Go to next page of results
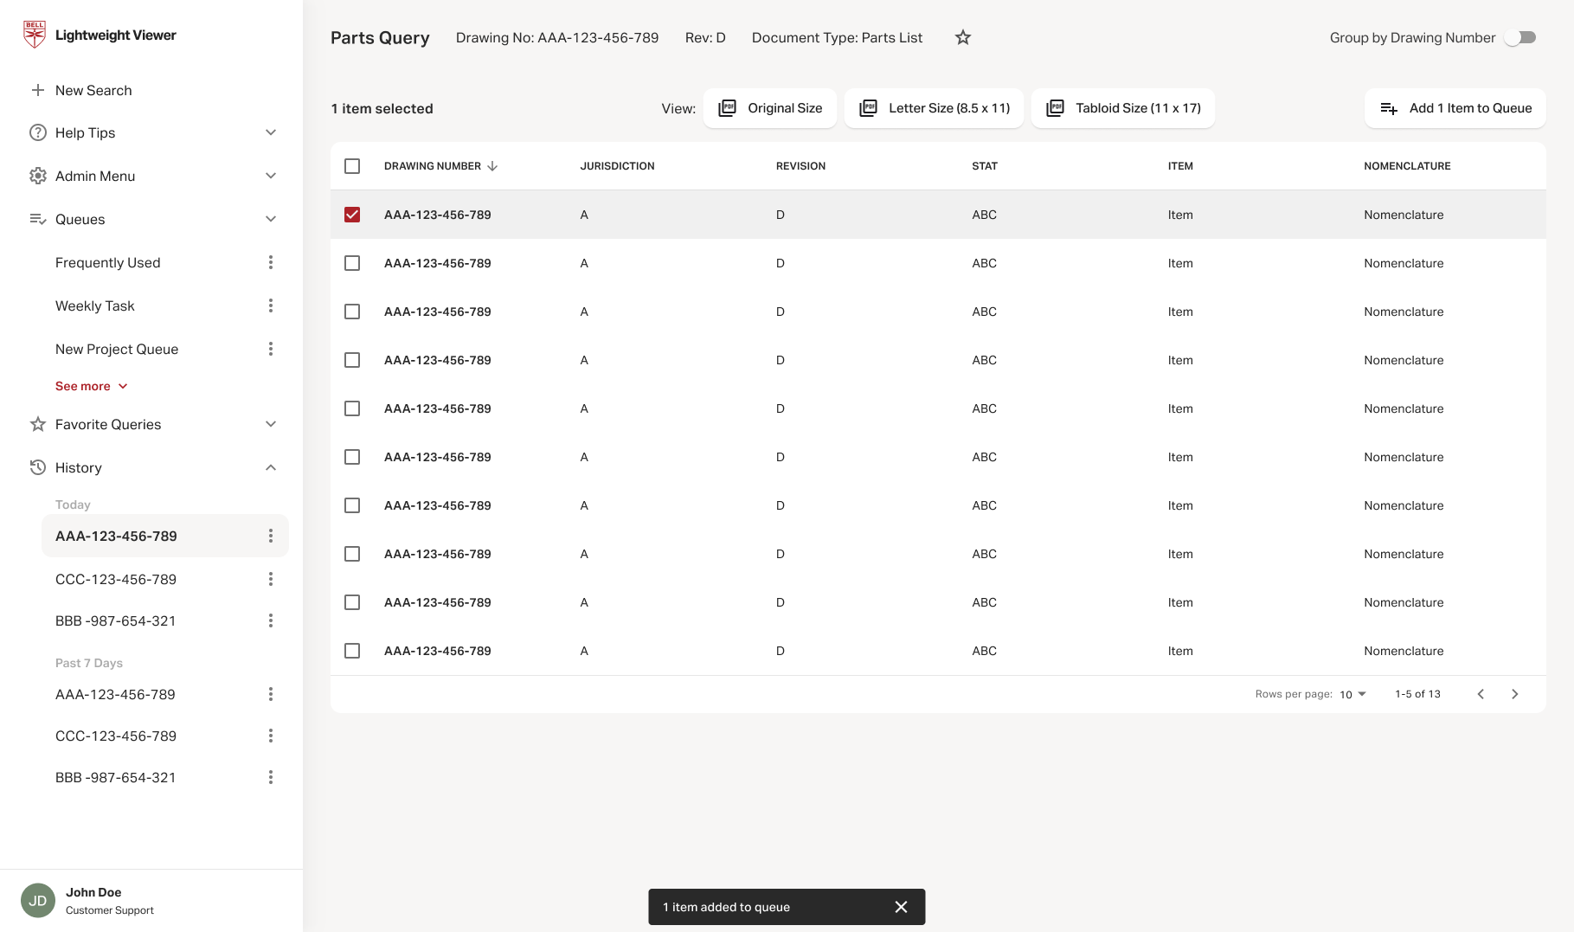The width and height of the screenshot is (1574, 932). (1514, 694)
